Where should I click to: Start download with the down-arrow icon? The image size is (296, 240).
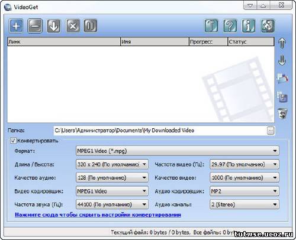54,25
